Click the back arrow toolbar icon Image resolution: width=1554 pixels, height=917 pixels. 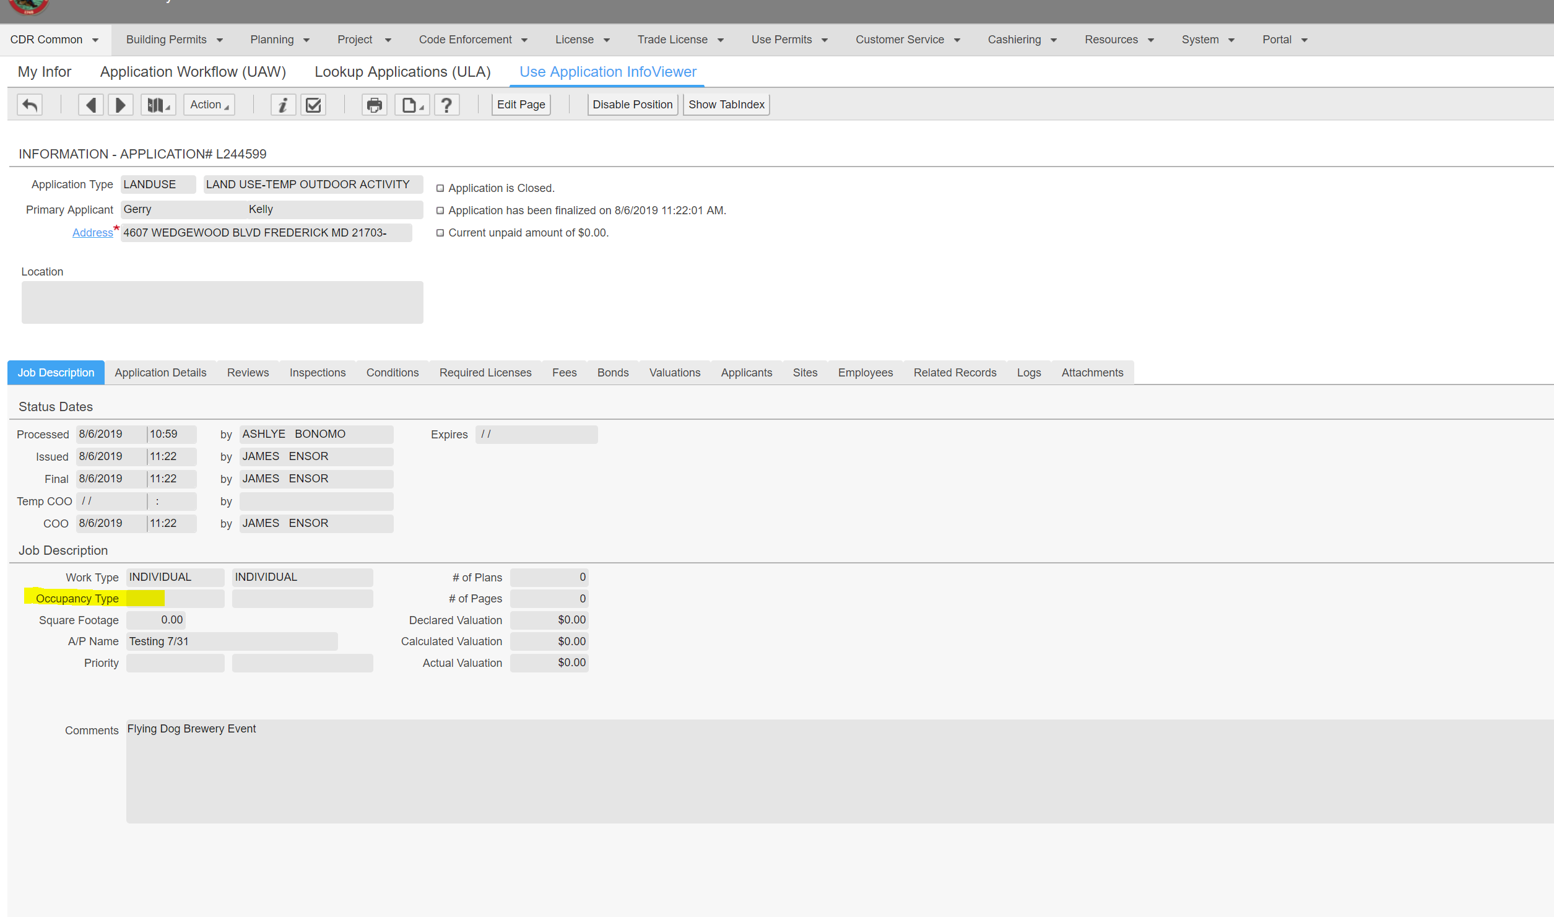30,105
